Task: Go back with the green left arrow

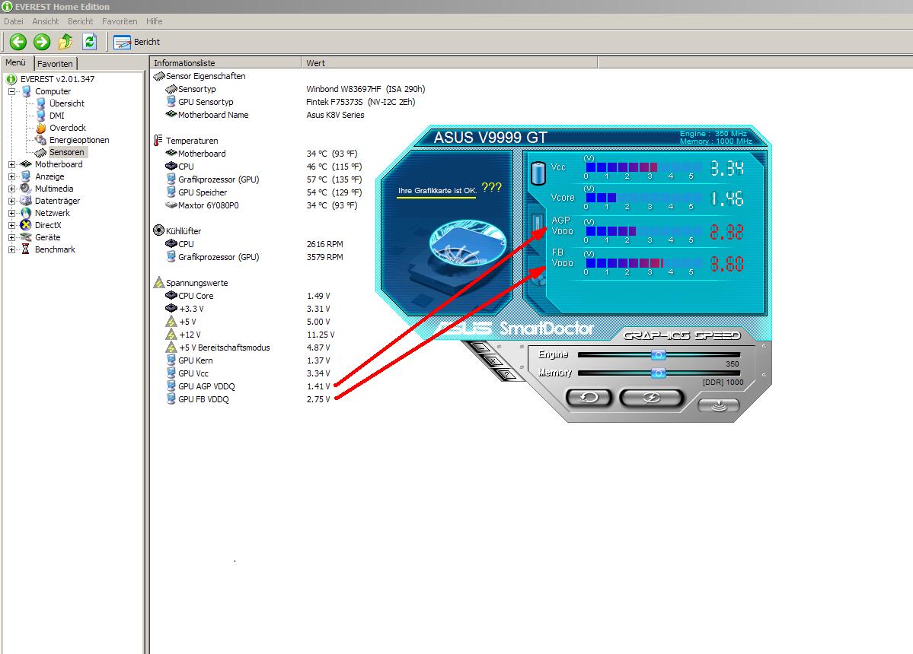Action: [18, 42]
